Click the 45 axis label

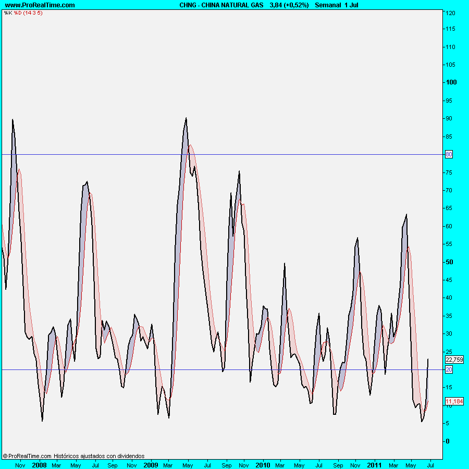[x=449, y=280]
